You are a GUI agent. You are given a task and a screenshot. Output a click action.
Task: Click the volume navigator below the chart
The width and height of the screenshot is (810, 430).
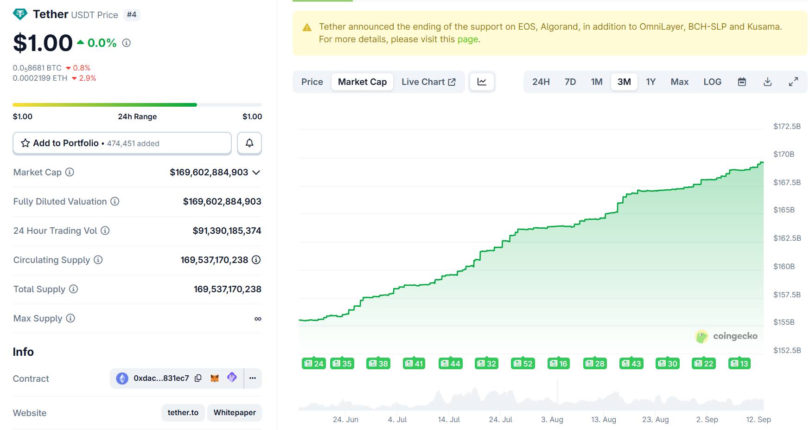[x=531, y=395]
